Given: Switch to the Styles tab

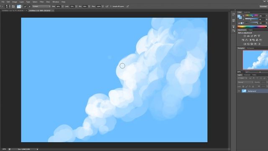Looking at the screenshot, I should pyautogui.click(x=250, y=30).
